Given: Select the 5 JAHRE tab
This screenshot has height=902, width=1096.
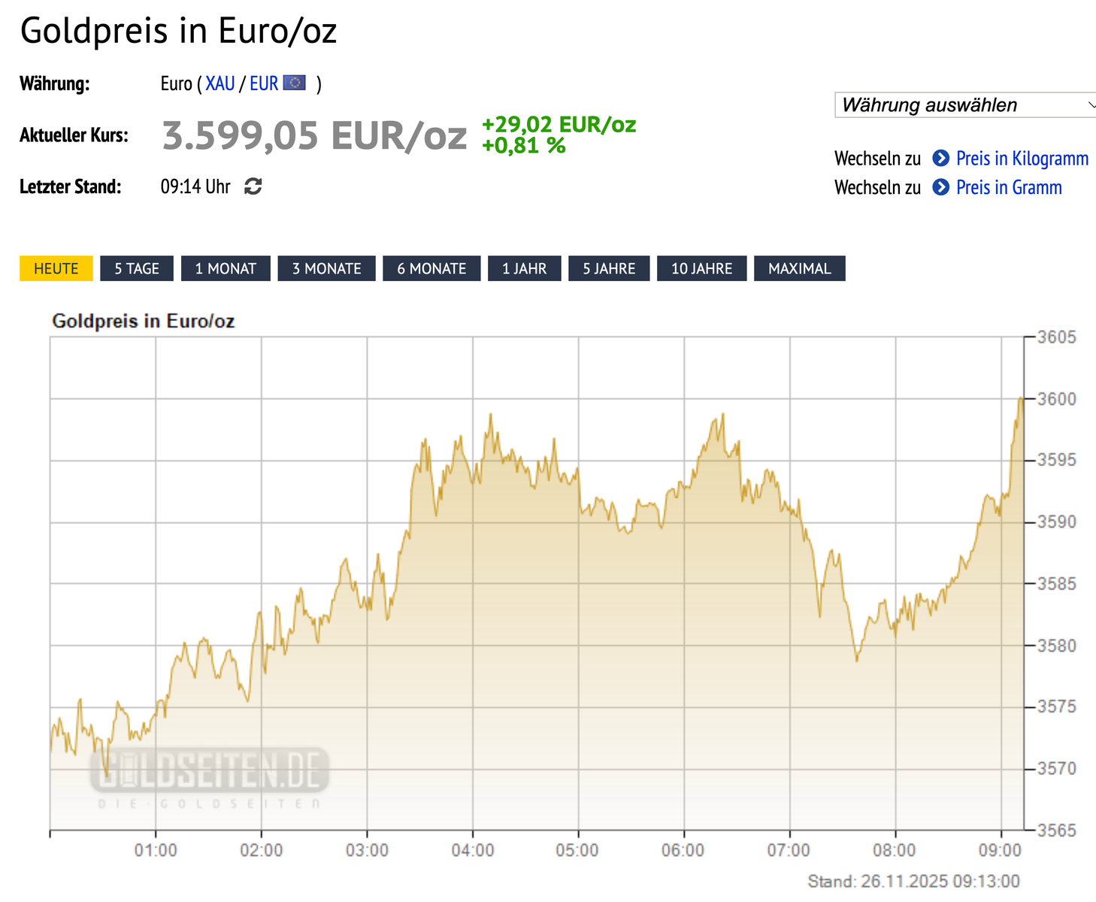Looking at the screenshot, I should coord(609,268).
